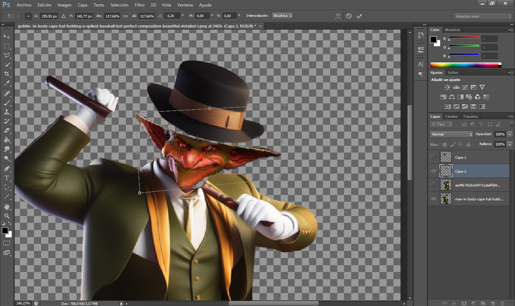The width and height of the screenshot is (515, 306).
Task: Select the Rectangular Marquee tool
Action: (7, 46)
